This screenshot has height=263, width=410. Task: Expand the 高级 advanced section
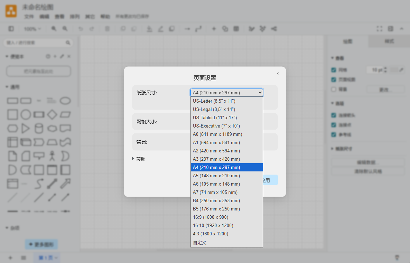tap(139, 159)
